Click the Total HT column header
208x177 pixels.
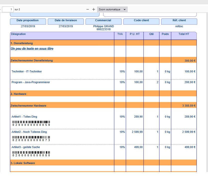pos(184,34)
